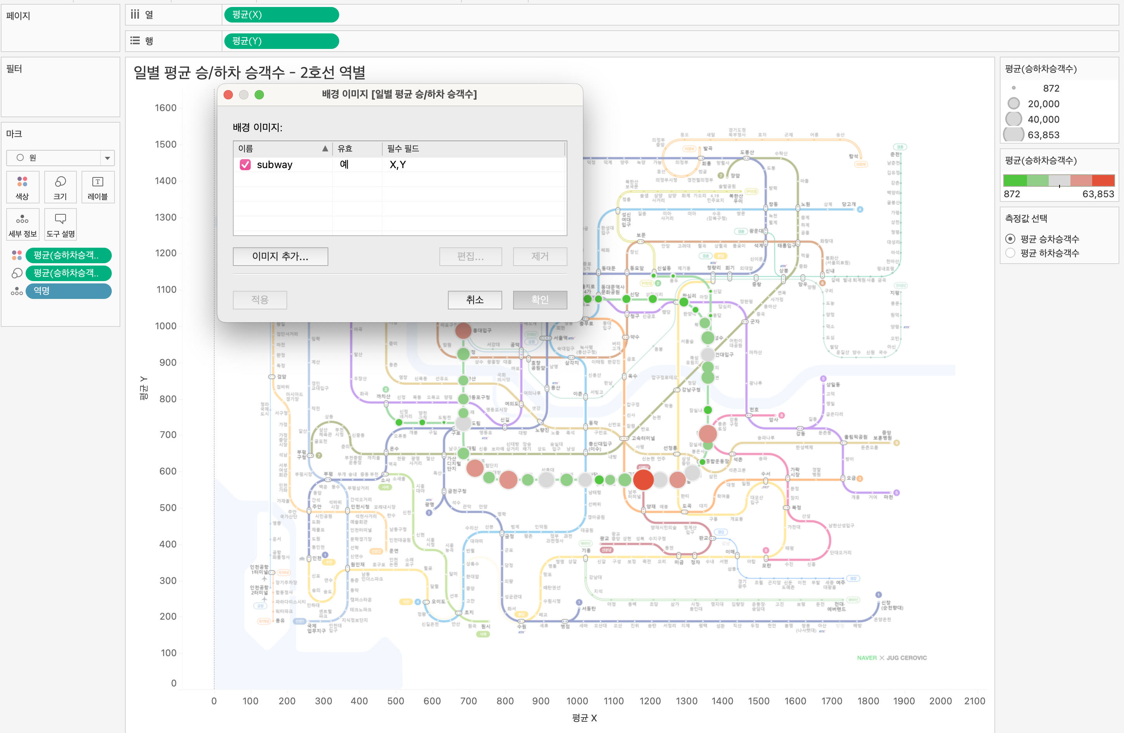Click the chart title 일별 평균 승/하차 승객수
The height and width of the screenshot is (733, 1124).
click(249, 72)
